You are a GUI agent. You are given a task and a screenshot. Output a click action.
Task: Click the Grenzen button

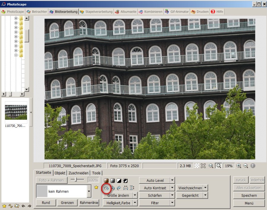click(67, 203)
